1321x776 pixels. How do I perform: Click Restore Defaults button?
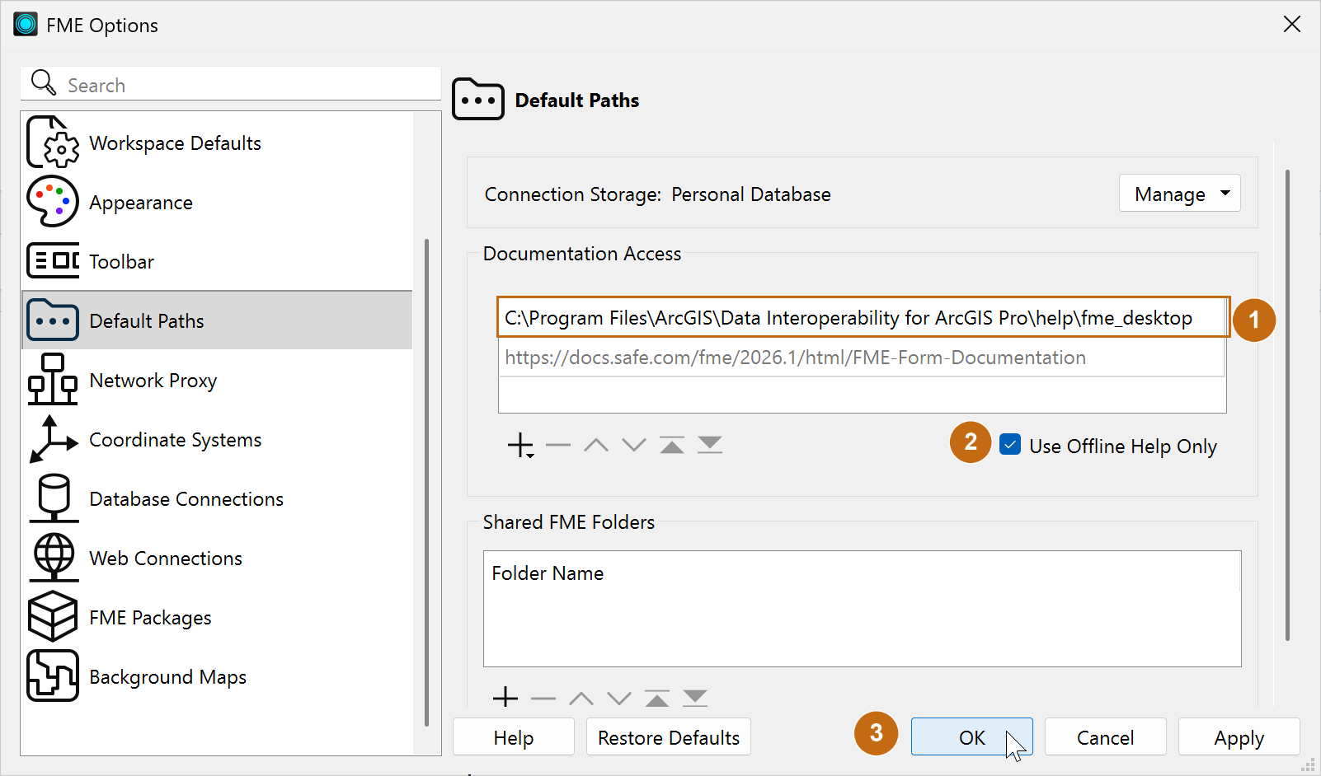[x=669, y=736]
